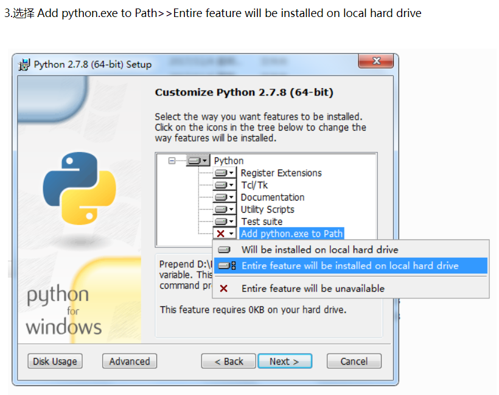Screen dimensions: 499x395
Task: Select the Register Extensions tree item
Action: [x=281, y=173]
